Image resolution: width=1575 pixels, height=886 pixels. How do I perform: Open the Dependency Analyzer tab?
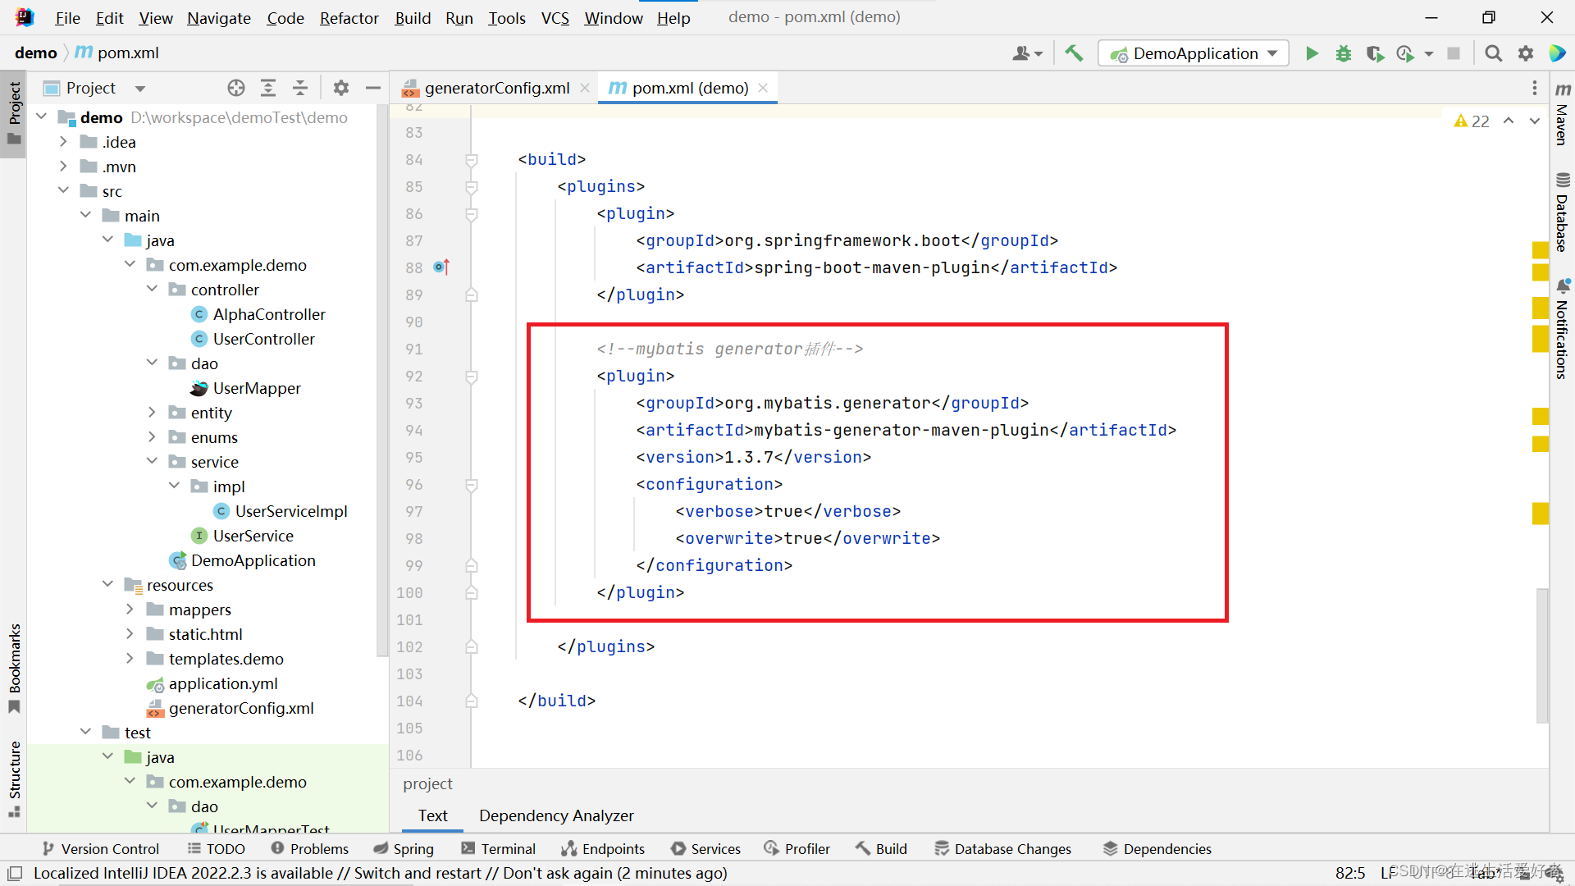(556, 815)
